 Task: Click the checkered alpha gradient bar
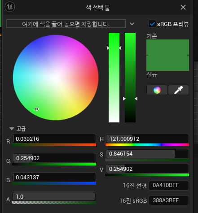(54, 203)
